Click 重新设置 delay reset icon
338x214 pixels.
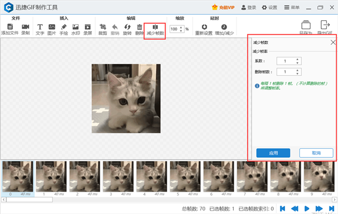coord(204,27)
